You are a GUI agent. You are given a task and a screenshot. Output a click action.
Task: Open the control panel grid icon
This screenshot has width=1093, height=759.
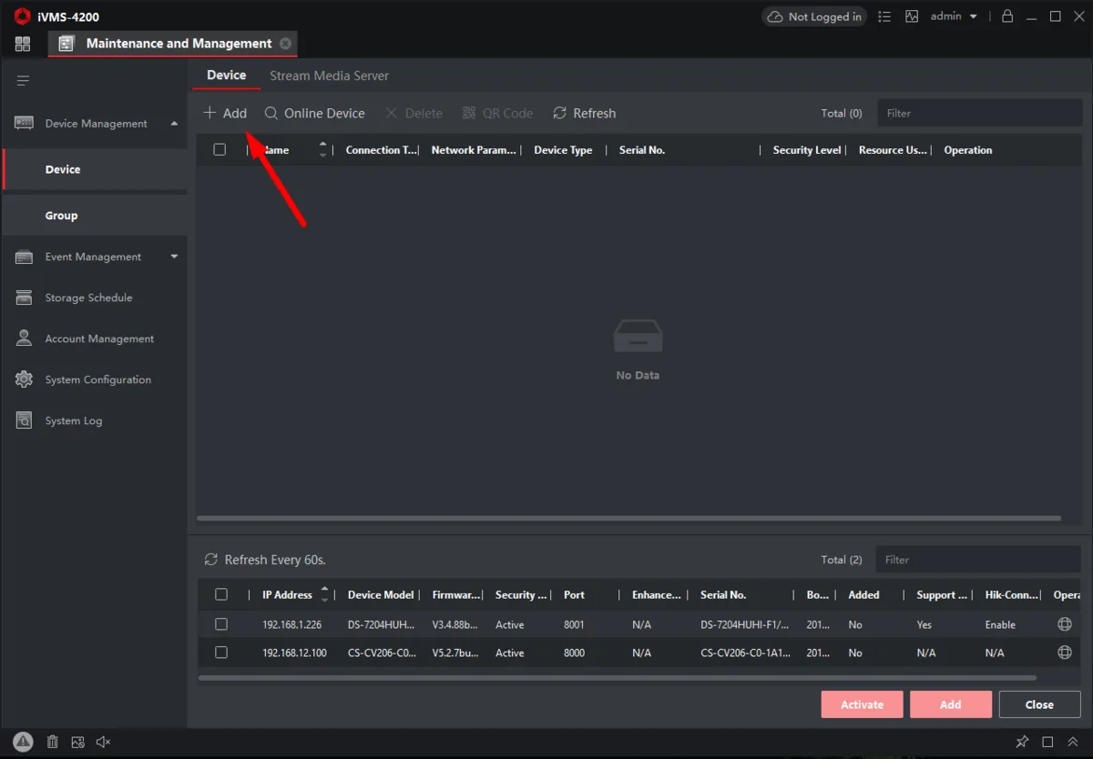(x=23, y=44)
